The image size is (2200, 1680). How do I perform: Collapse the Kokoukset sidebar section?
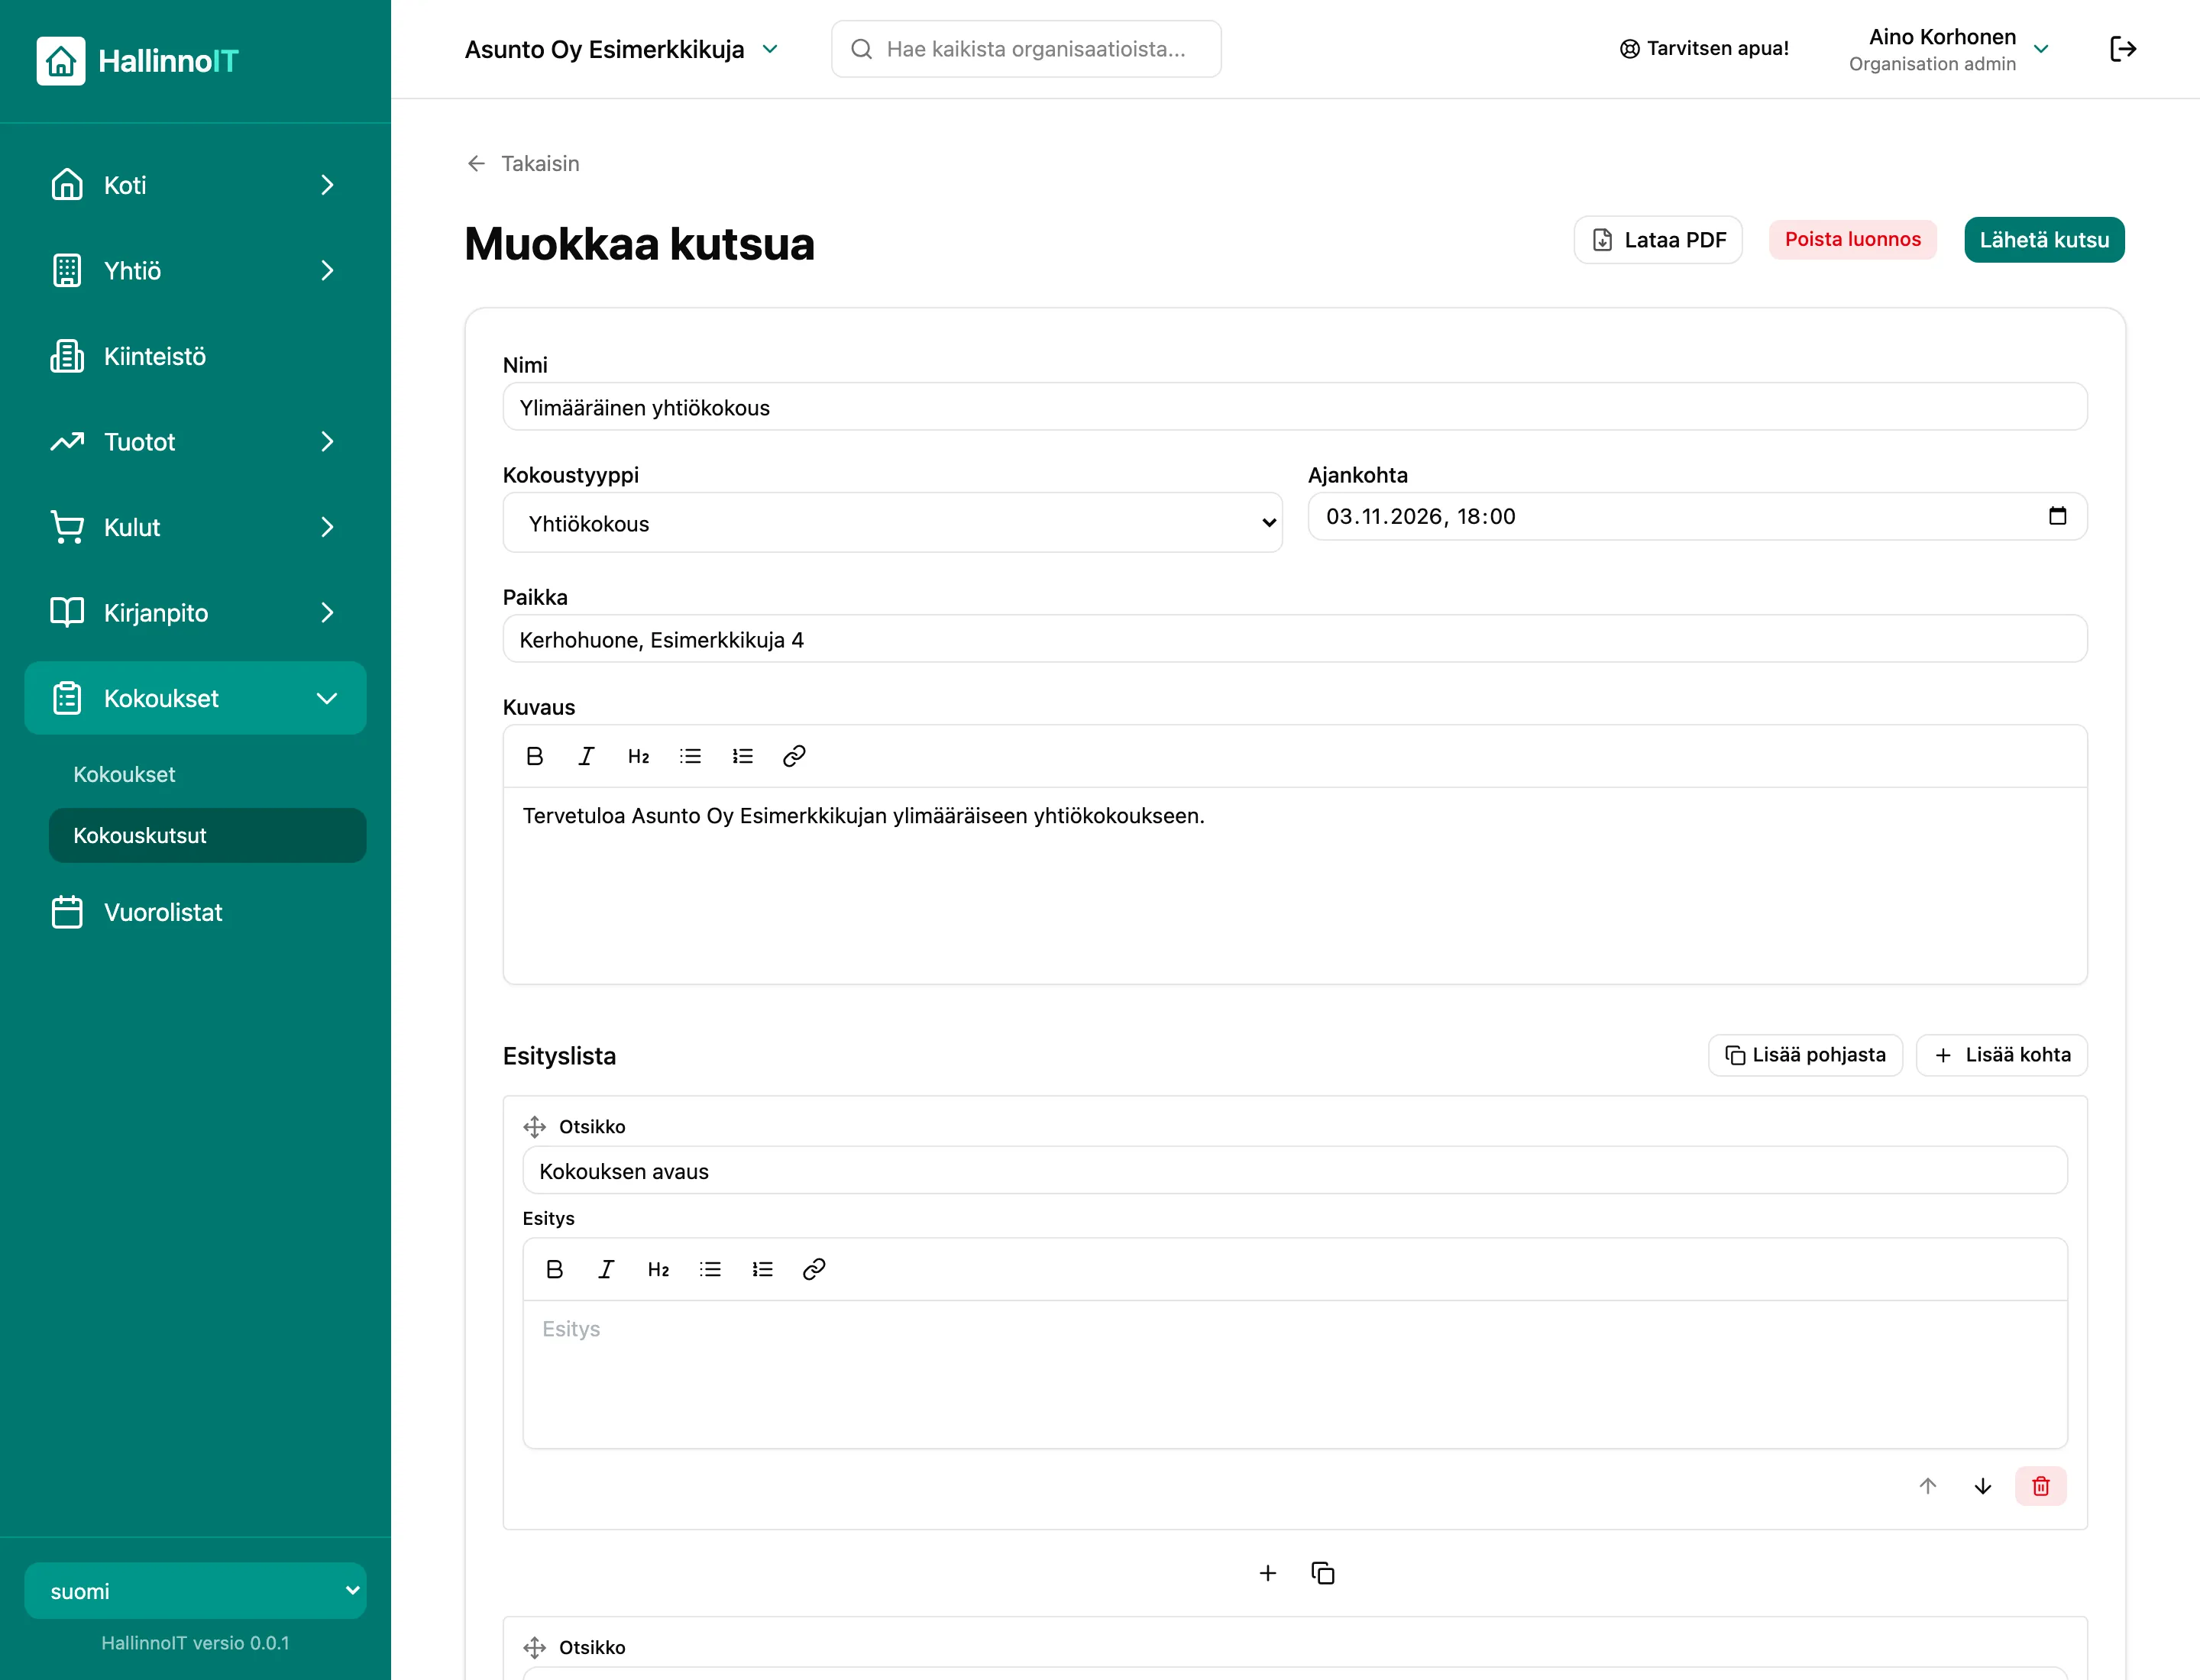pyautogui.click(x=195, y=698)
